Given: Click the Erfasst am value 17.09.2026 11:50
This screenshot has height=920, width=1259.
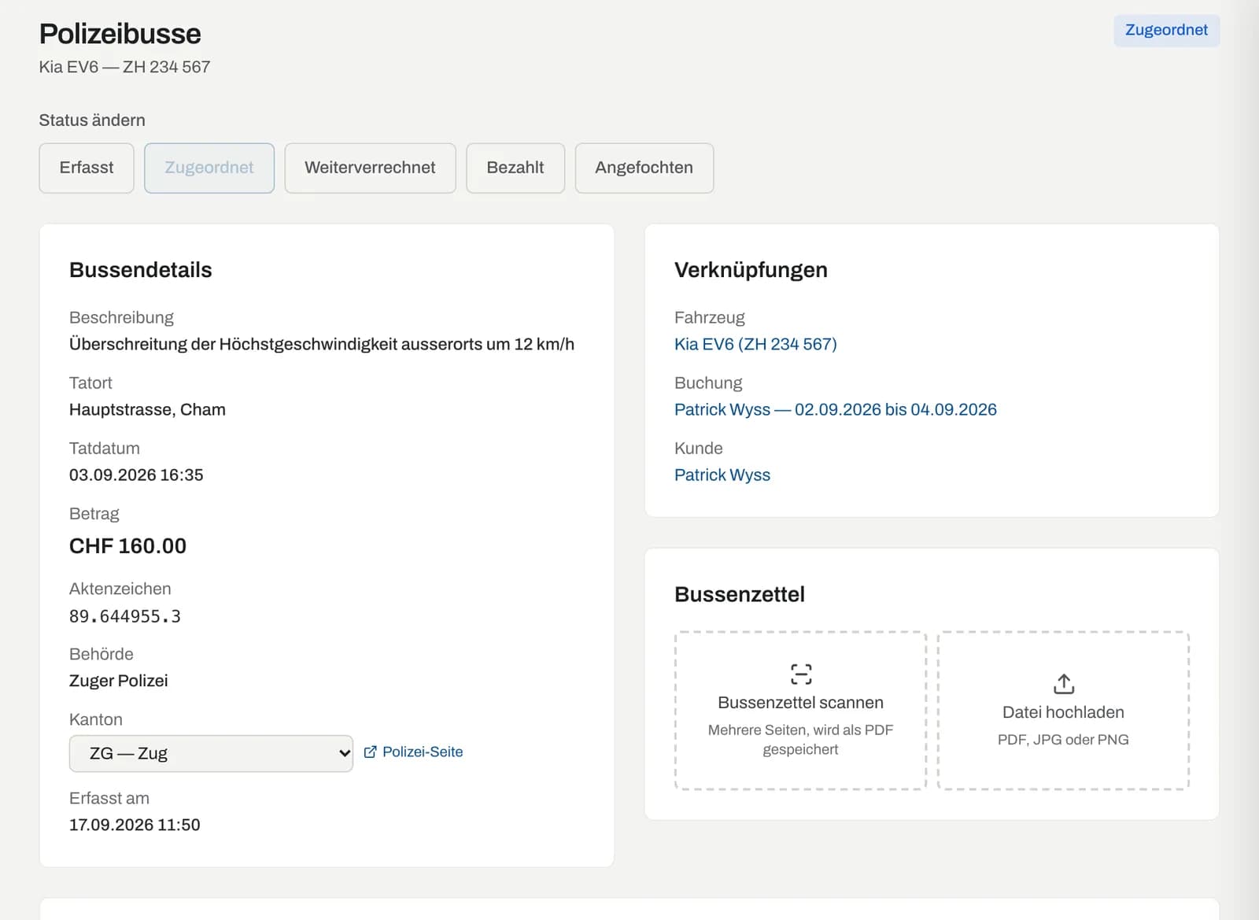Looking at the screenshot, I should pyautogui.click(x=135, y=825).
